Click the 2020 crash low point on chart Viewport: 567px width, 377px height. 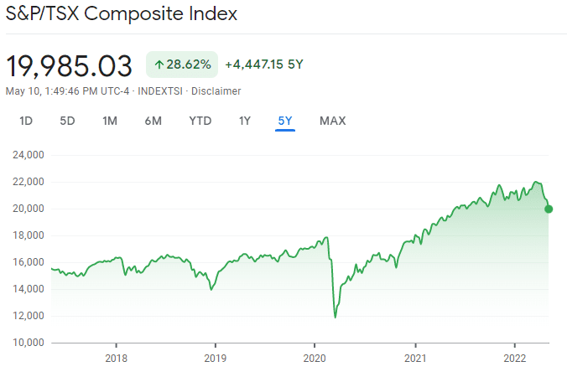336,317
